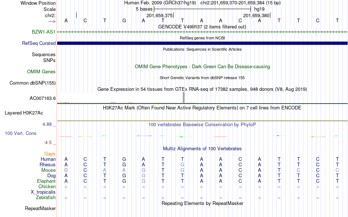
Task: Click the -4.5 PhyloP lower limit label
Action: tap(48, 143)
